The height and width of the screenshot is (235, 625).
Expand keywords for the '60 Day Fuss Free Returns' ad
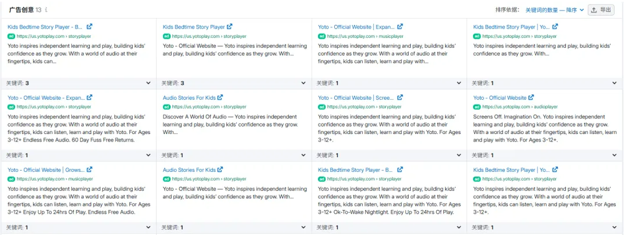[149, 156]
